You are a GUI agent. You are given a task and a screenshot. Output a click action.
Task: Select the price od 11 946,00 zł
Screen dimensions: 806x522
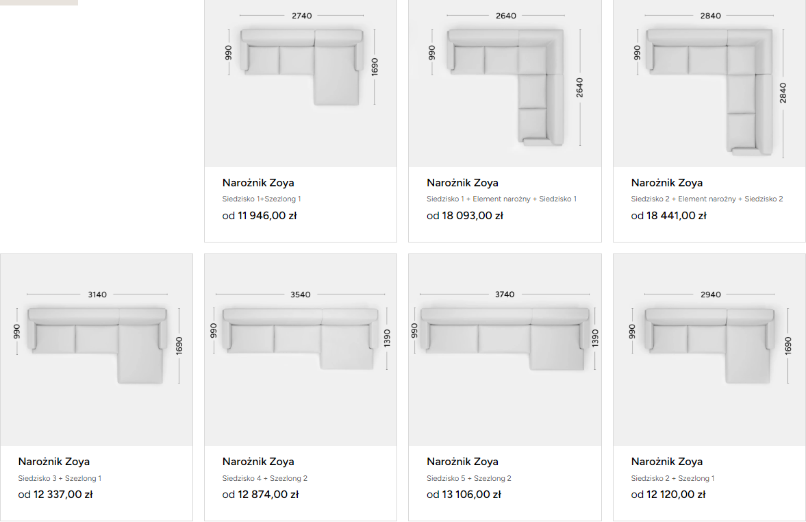tap(260, 216)
